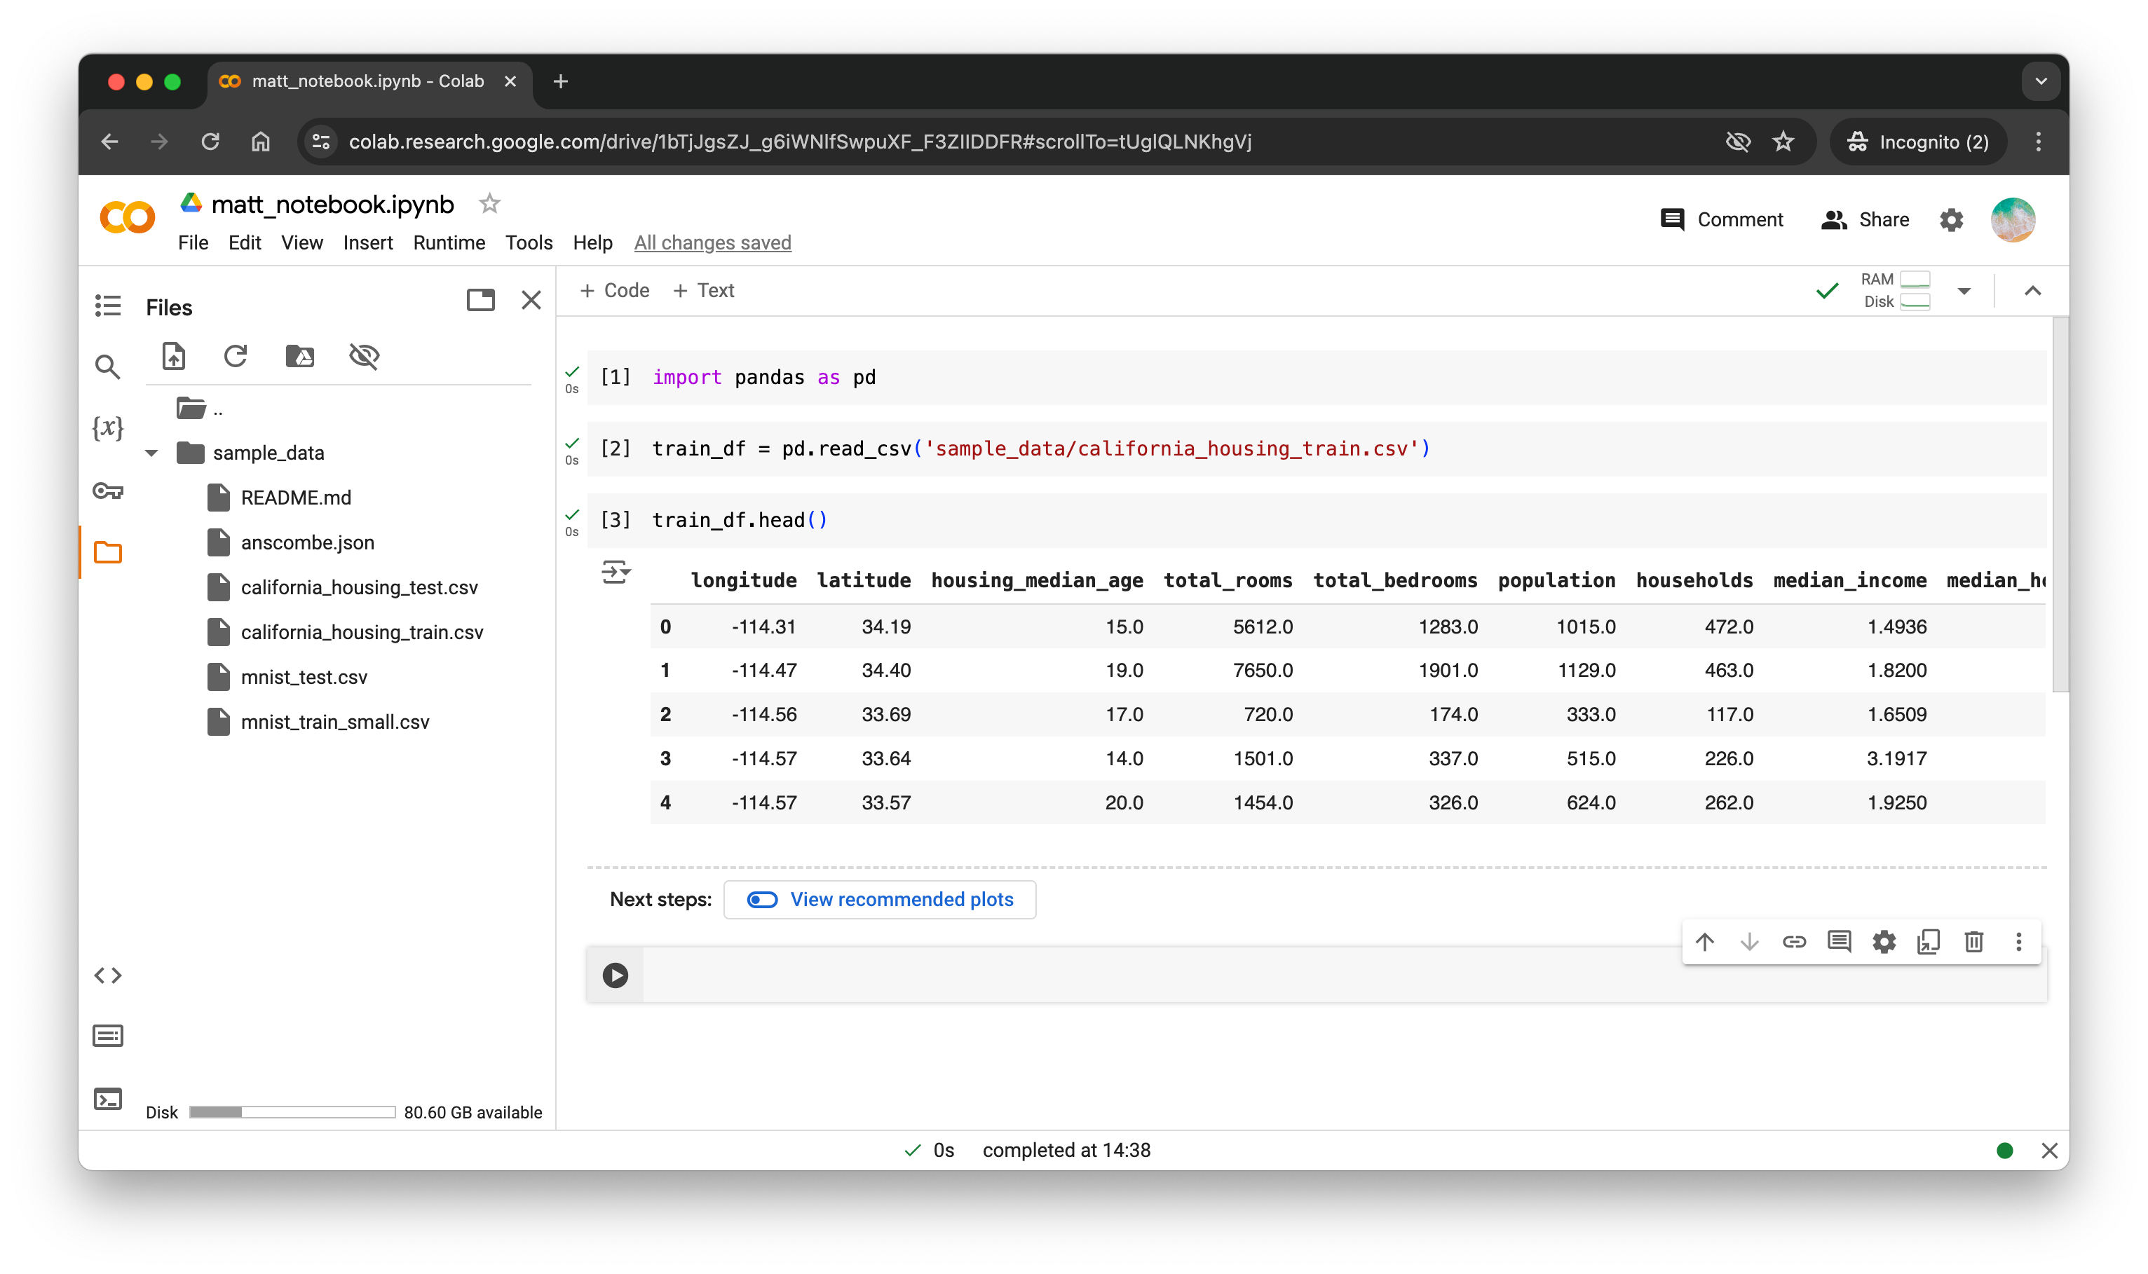Screen dimensions: 2148x1274
Task: Star the matt_notebook.ipynb notebook
Action: point(489,203)
